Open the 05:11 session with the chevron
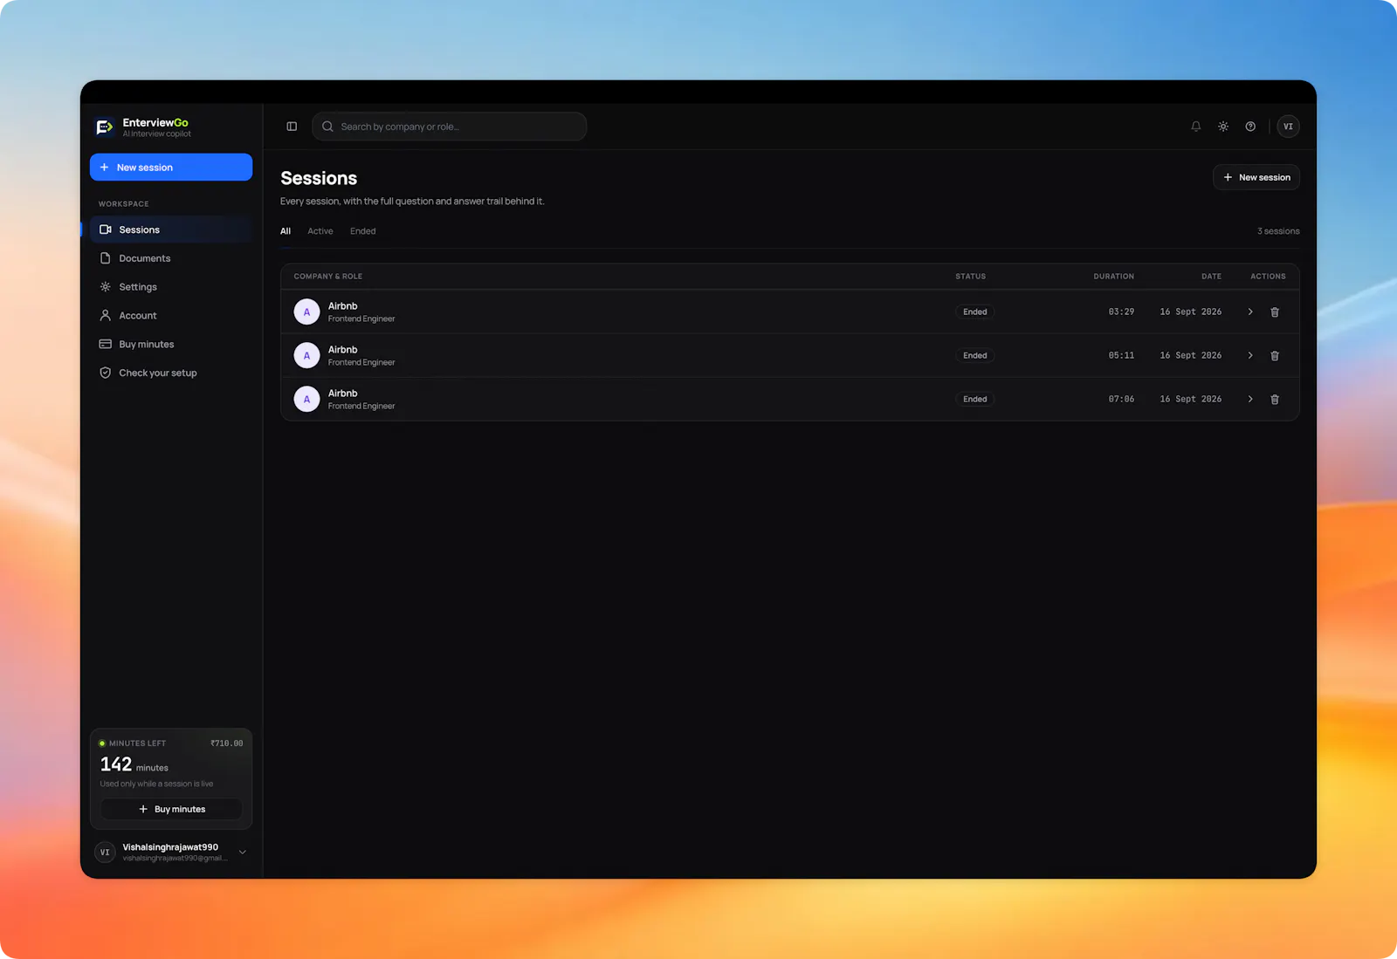The height and width of the screenshot is (959, 1397). tap(1250, 355)
